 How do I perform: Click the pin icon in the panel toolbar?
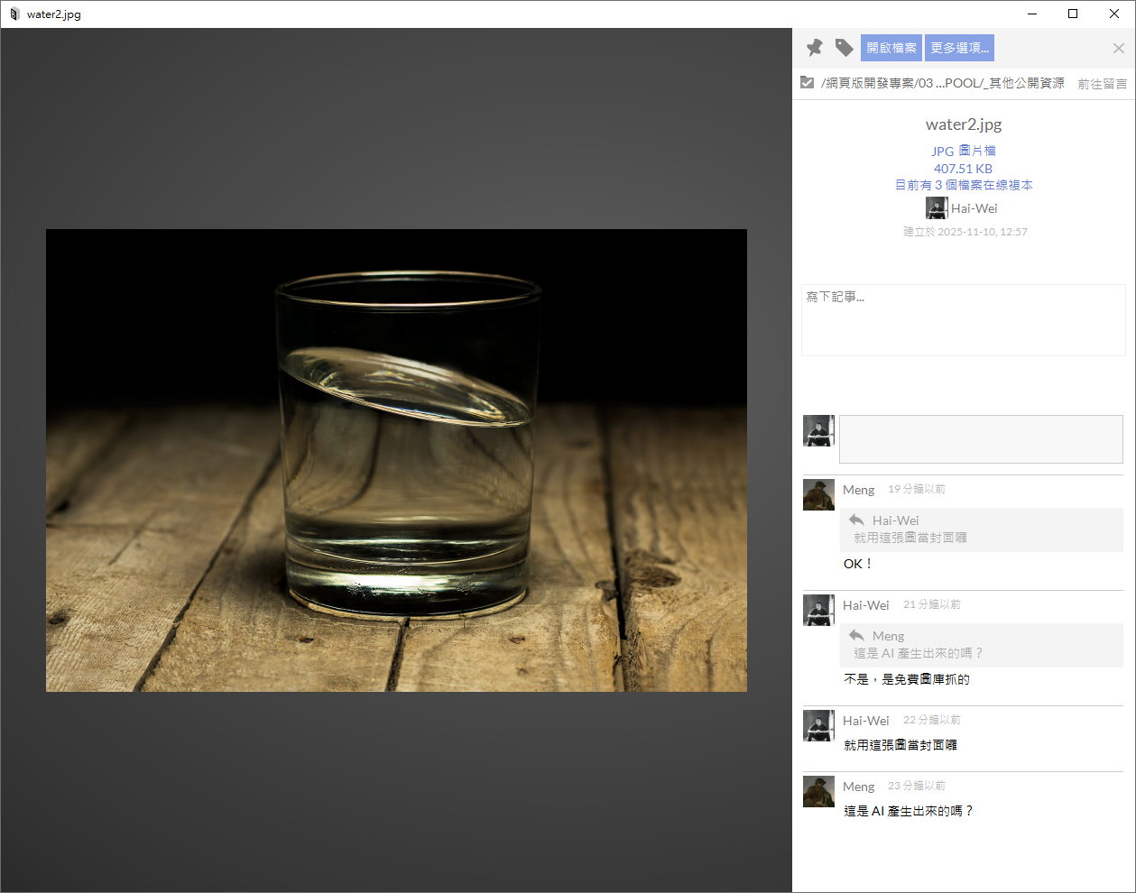click(815, 48)
